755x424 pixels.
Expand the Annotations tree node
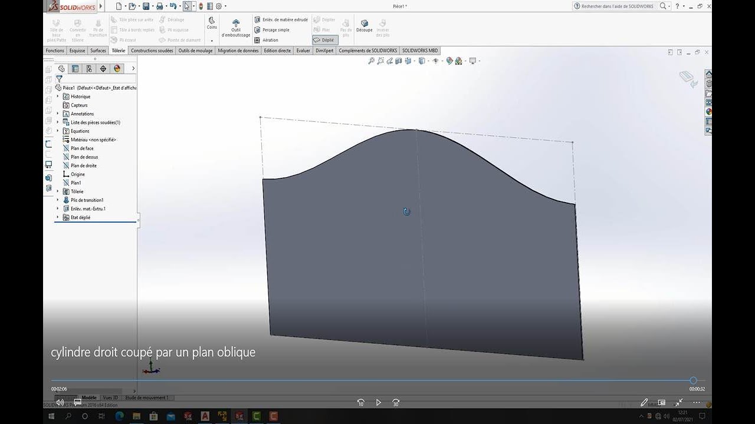click(58, 114)
